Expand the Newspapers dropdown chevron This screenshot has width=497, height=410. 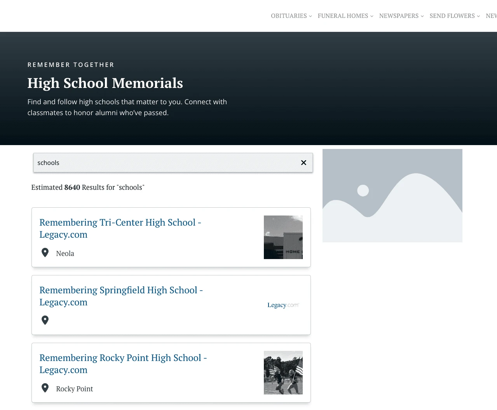(x=422, y=16)
